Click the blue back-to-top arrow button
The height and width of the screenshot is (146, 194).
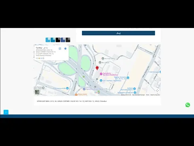point(6,112)
